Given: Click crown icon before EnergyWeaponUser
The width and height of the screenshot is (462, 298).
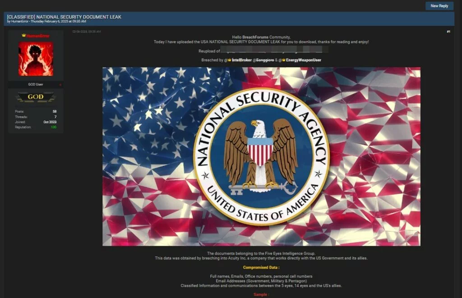Looking at the screenshot, I should tap(283, 60).
